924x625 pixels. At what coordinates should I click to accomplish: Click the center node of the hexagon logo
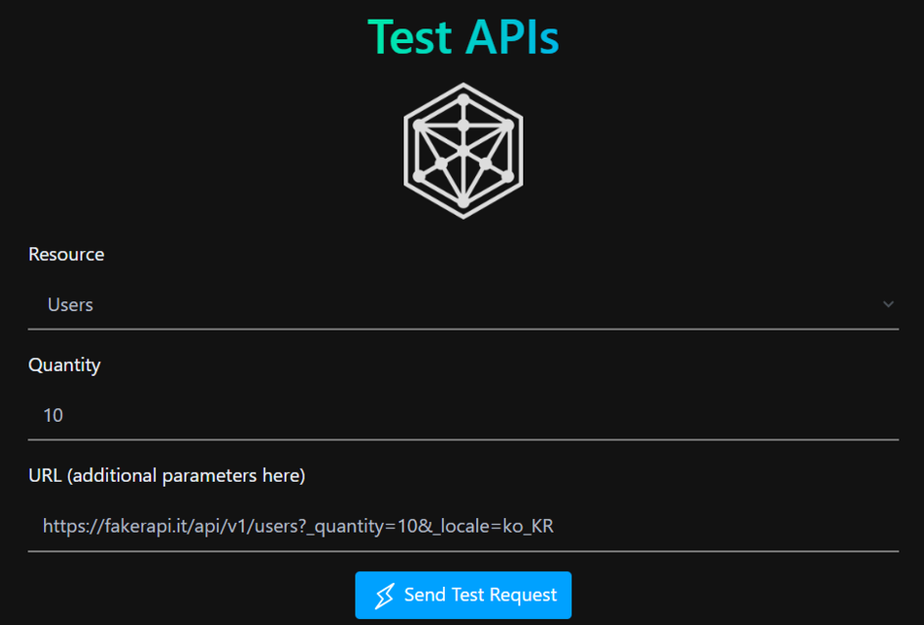[x=463, y=151]
